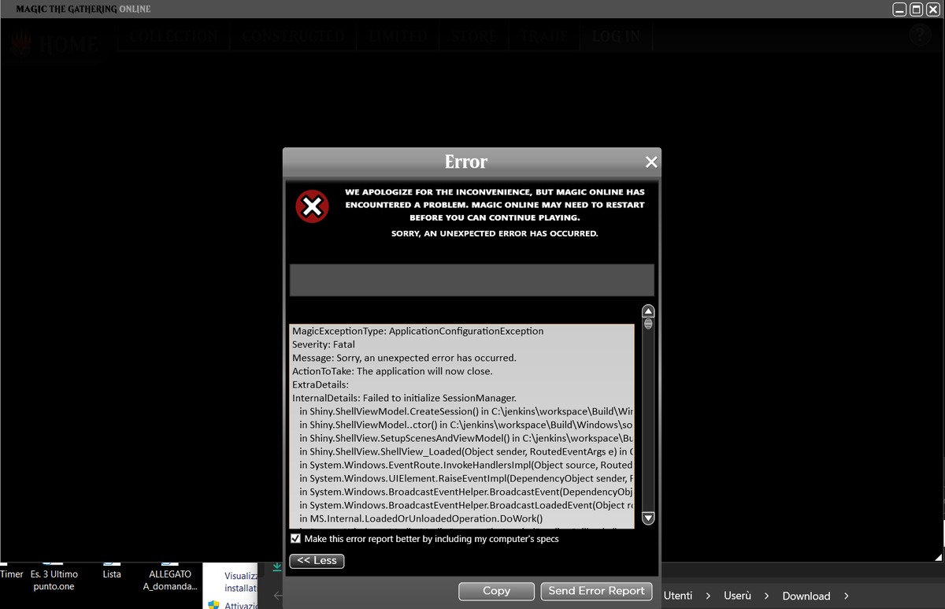Click the System.Windows.UIElement.RaiseEventImpl stack line
The image size is (945, 609).
tap(466, 478)
